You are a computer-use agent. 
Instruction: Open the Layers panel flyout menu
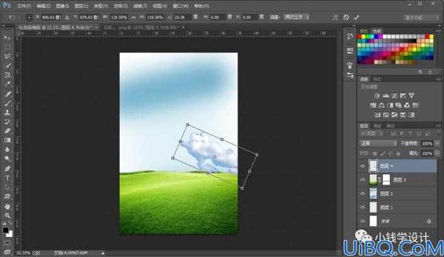click(438, 125)
